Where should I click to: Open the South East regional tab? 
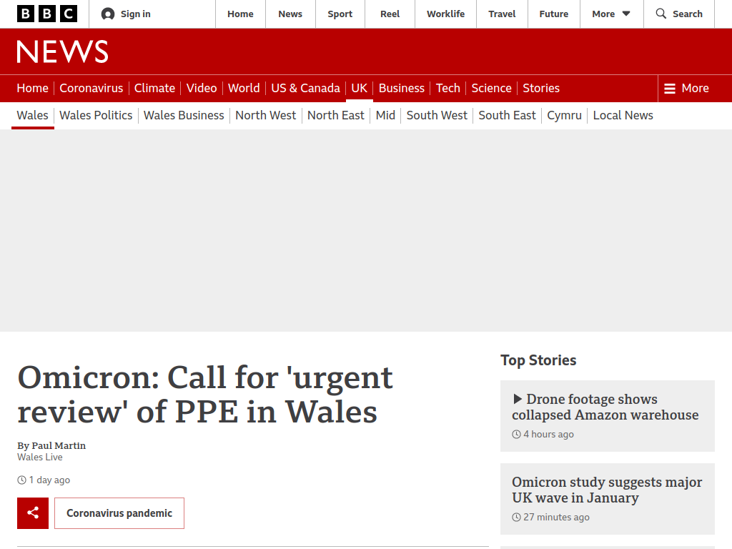coord(507,115)
